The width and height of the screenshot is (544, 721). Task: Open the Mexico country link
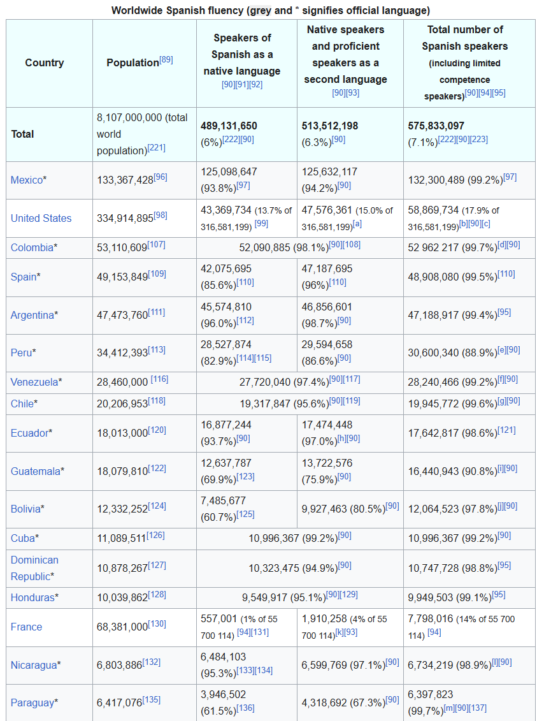28,180
